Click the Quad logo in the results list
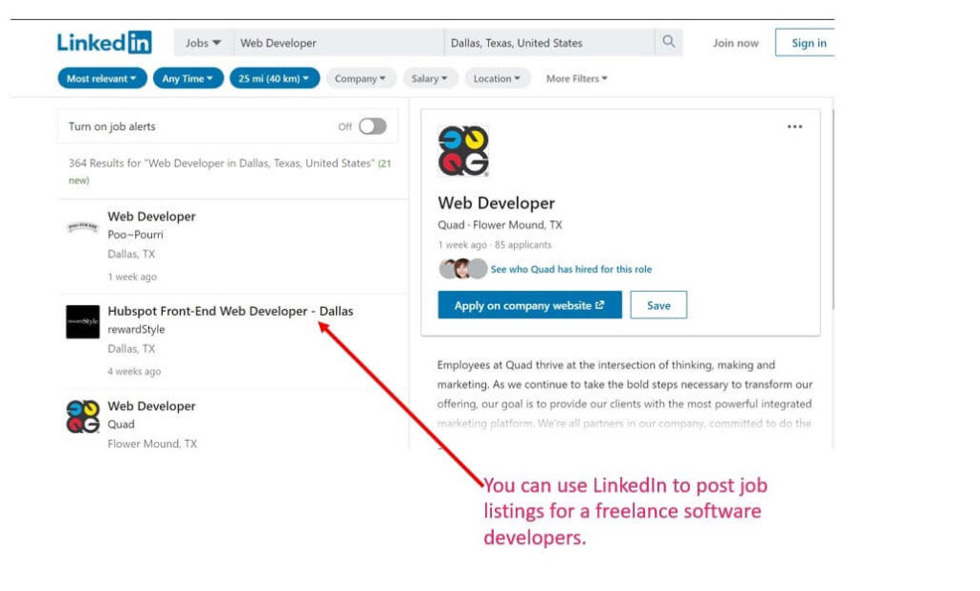This screenshot has height=591, width=980. tap(82, 417)
